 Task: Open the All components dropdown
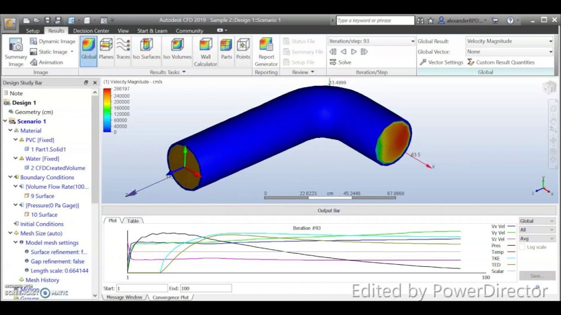(x=537, y=230)
